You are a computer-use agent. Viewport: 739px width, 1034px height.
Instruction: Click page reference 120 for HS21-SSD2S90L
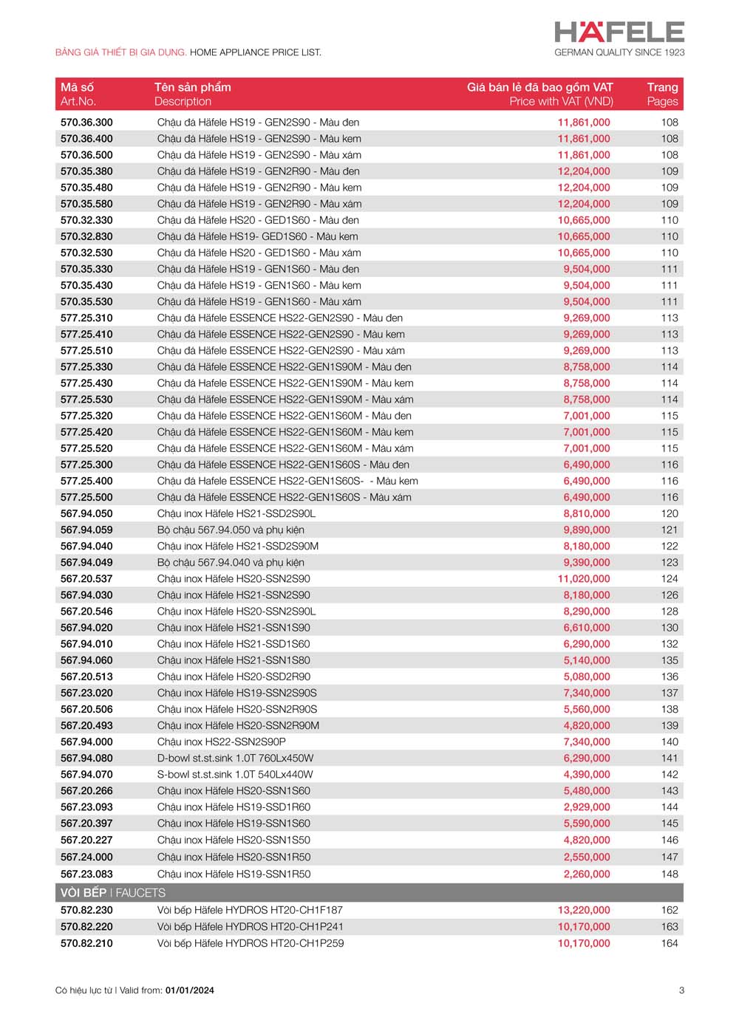click(670, 514)
